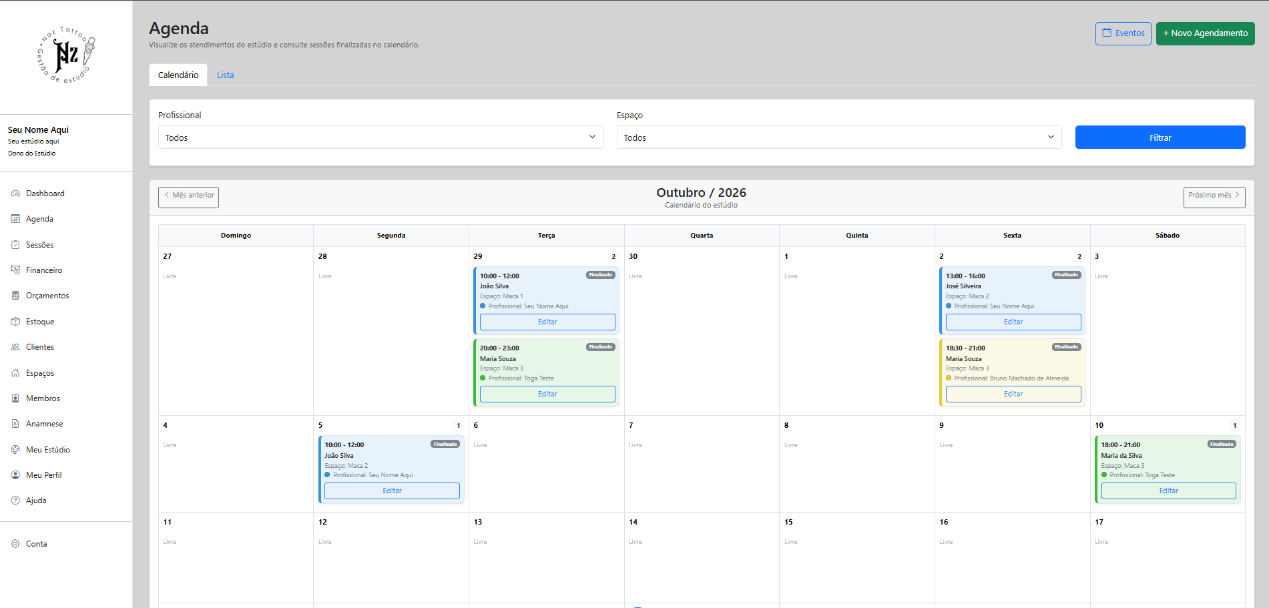Image resolution: width=1269 pixels, height=608 pixels.
Task: Edit Maria Souza 20:00 - 23:00 appointment
Action: (547, 394)
